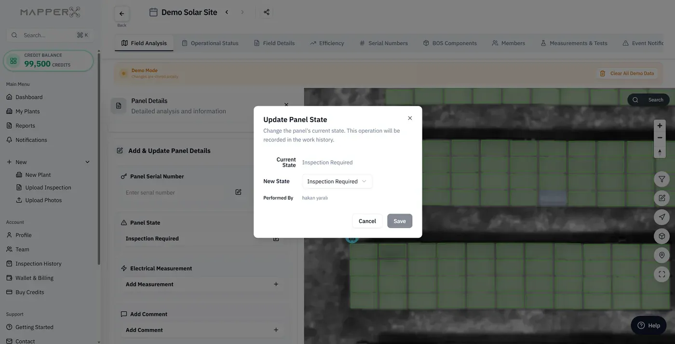
Task: Open Upload Inspection page
Action: point(48,187)
